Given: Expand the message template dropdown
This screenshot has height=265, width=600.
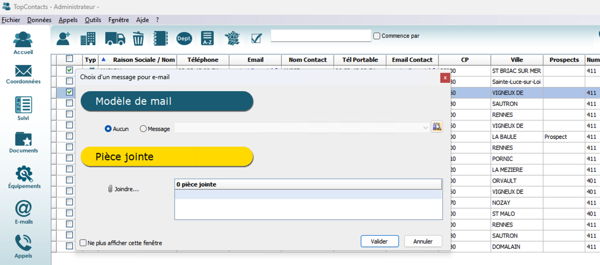Looking at the screenshot, I should [425, 128].
